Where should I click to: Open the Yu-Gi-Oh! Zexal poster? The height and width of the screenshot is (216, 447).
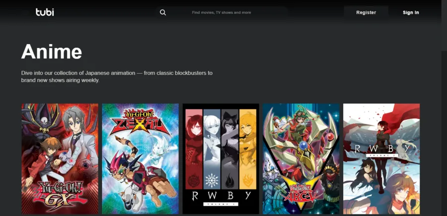[x=140, y=159]
